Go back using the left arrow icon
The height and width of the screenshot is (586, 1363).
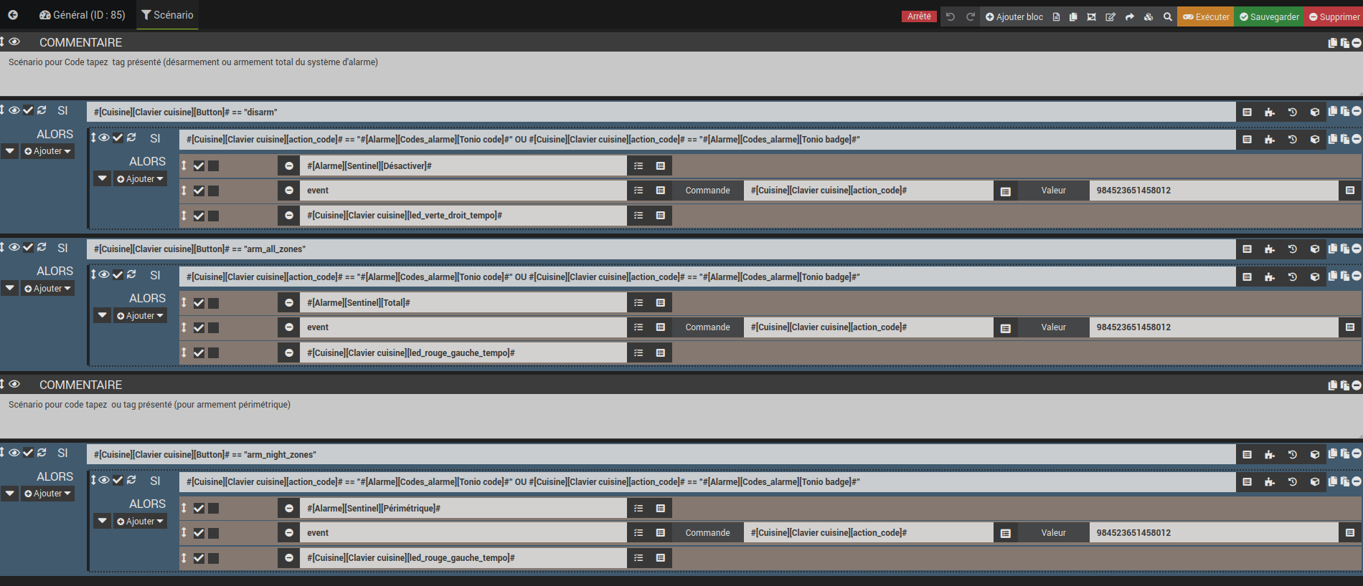click(13, 15)
